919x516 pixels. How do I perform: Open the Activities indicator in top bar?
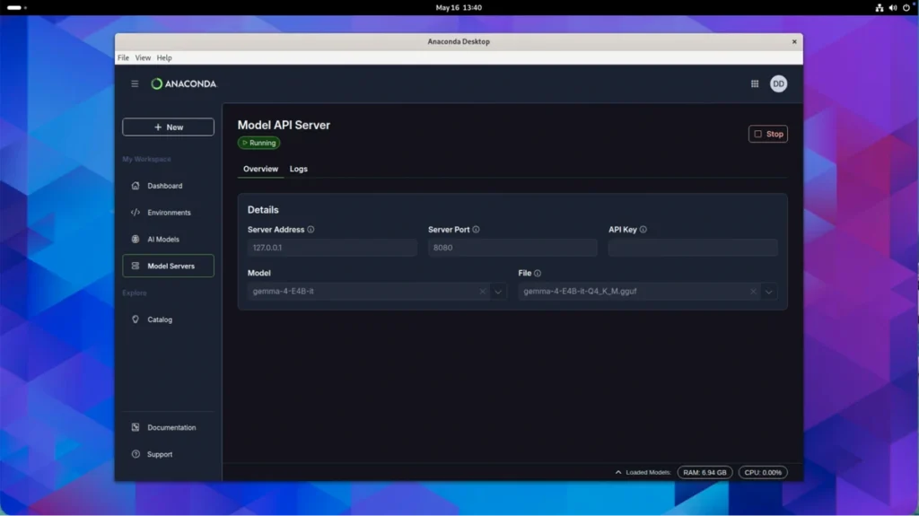click(x=16, y=7)
